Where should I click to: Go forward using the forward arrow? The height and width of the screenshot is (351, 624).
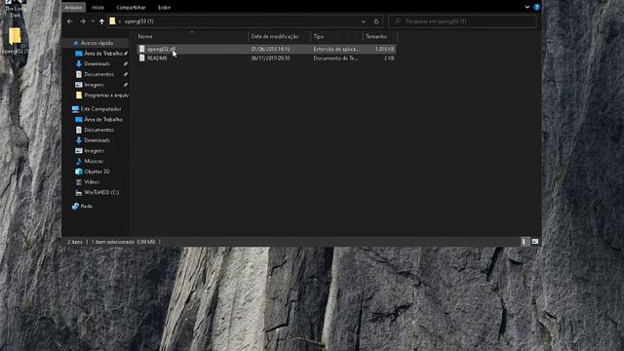click(x=82, y=21)
